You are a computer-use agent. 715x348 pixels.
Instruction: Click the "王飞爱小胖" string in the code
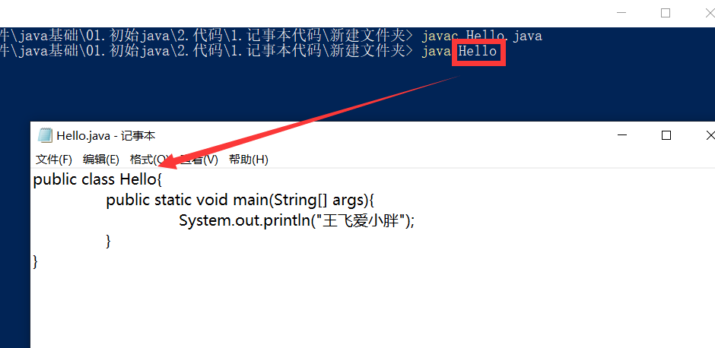364,221
